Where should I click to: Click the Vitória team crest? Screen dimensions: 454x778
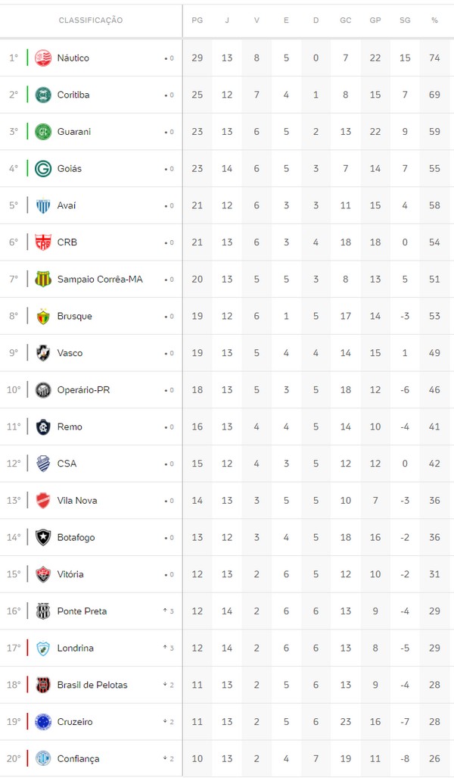pyautogui.click(x=42, y=574)
